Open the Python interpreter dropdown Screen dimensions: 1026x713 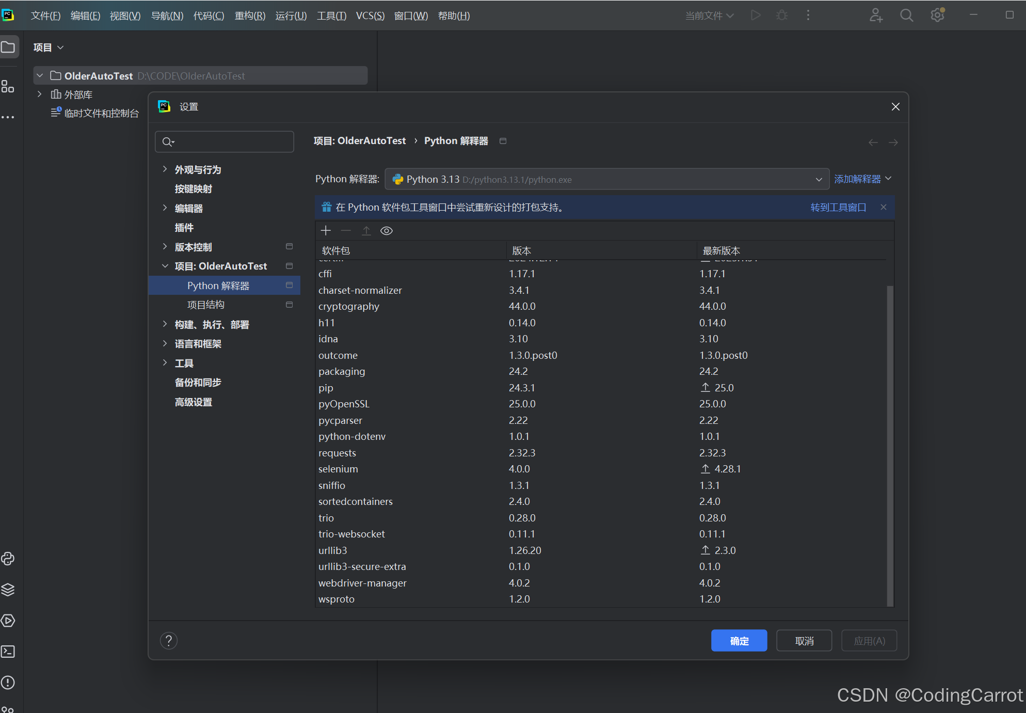tap(607, 179)
